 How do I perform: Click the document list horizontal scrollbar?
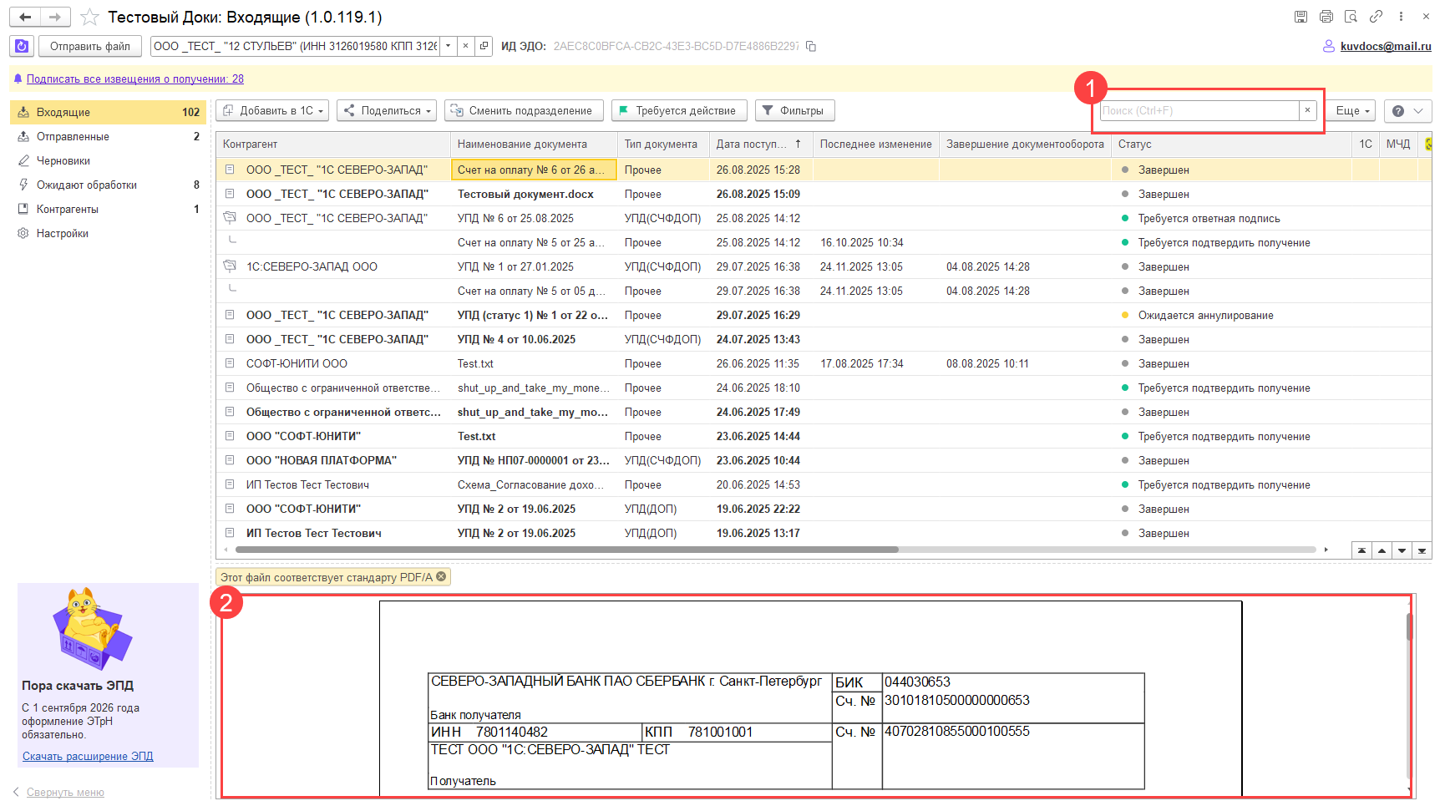click(566, 550)
